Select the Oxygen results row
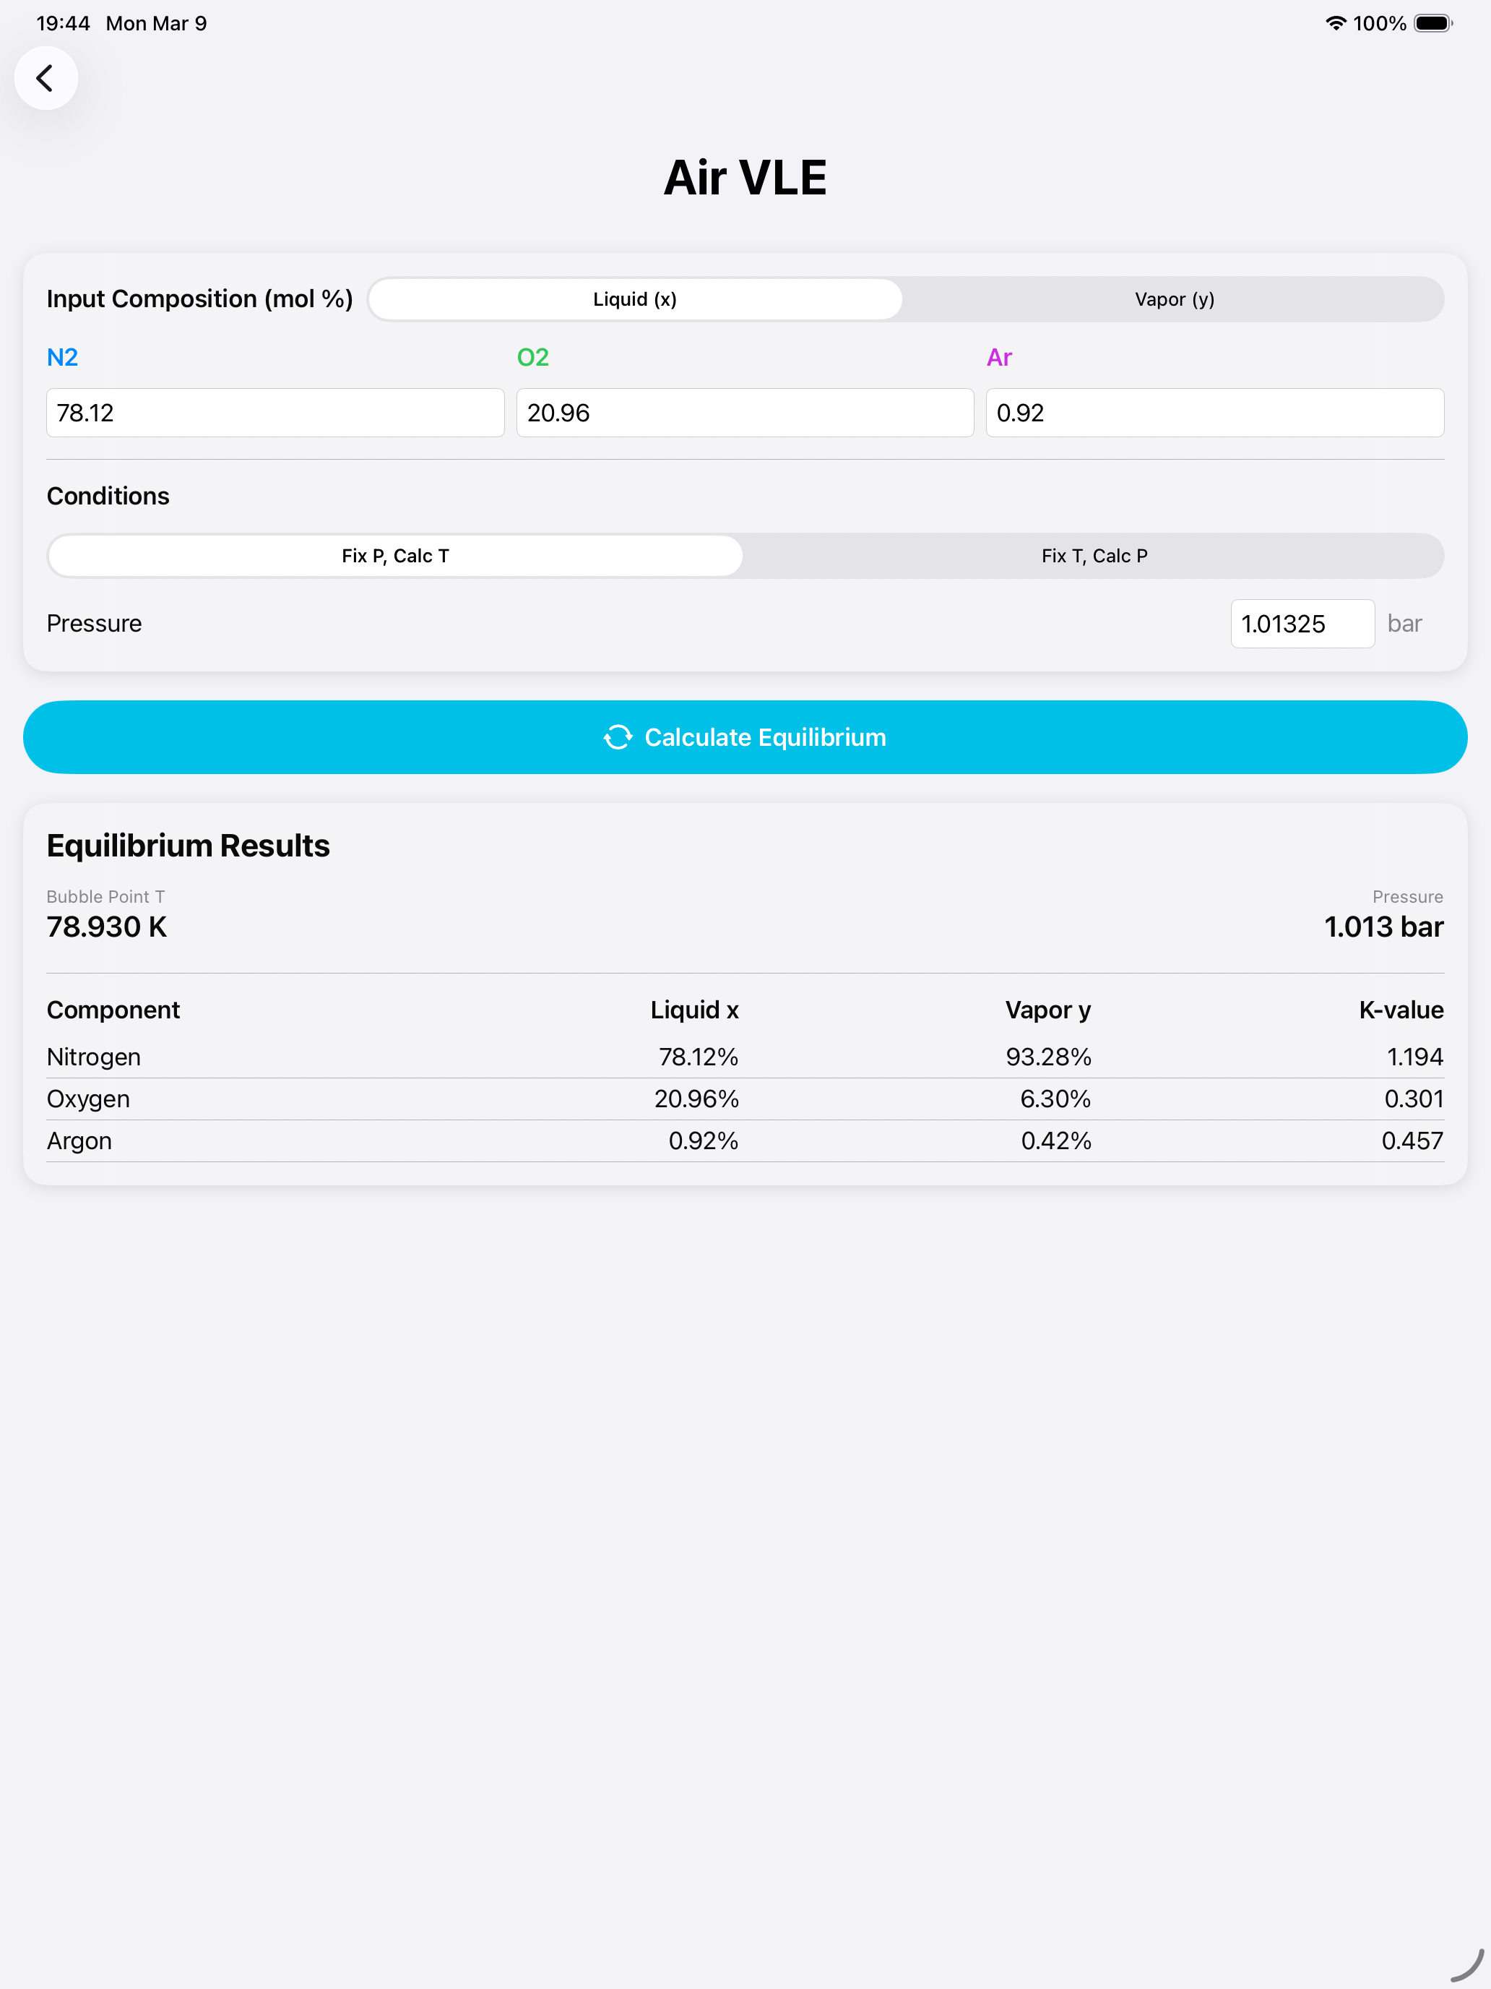 745,1099
